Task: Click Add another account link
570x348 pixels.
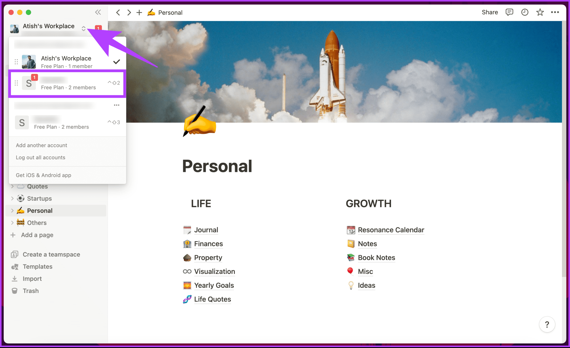Action: click(41, 145)
